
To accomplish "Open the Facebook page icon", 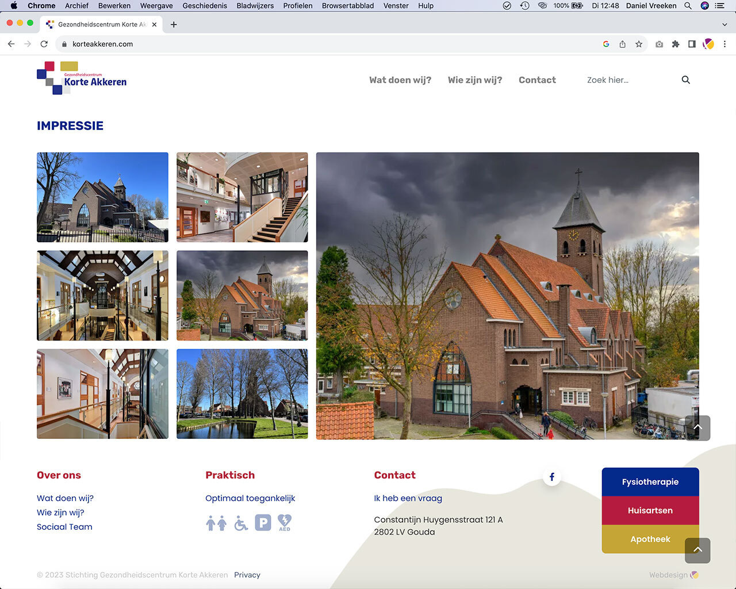I will point(552,477).
